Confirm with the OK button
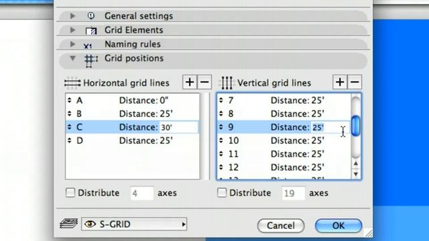 click(x=339, y=226)
